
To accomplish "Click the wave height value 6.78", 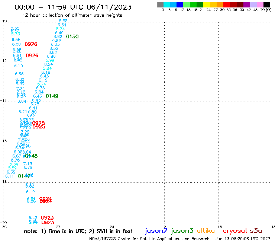I will (x=35, y=104).
